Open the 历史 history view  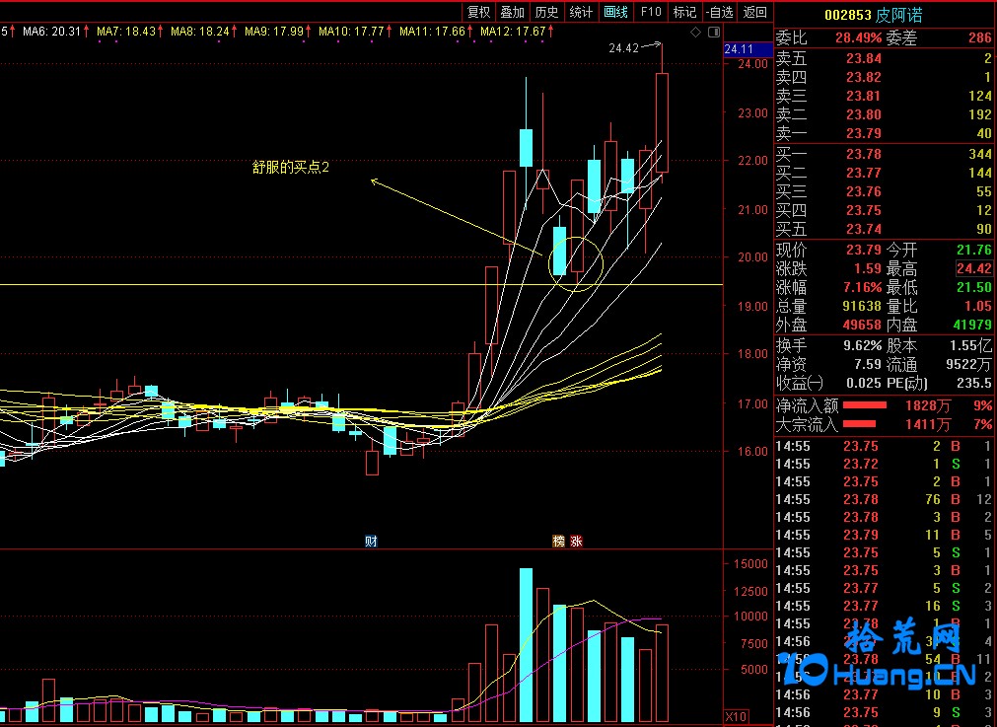pos(547,12)
